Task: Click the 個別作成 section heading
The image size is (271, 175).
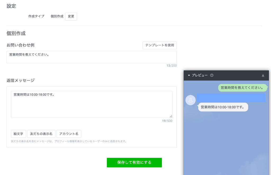Action: pyautogui.click(x=16, y=34)
